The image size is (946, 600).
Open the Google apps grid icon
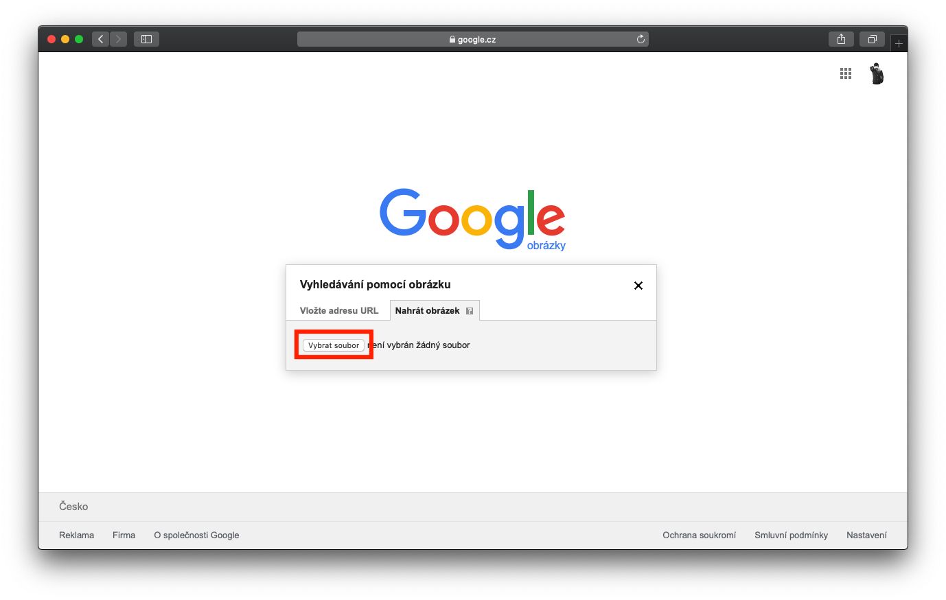(x=846, y=73)
